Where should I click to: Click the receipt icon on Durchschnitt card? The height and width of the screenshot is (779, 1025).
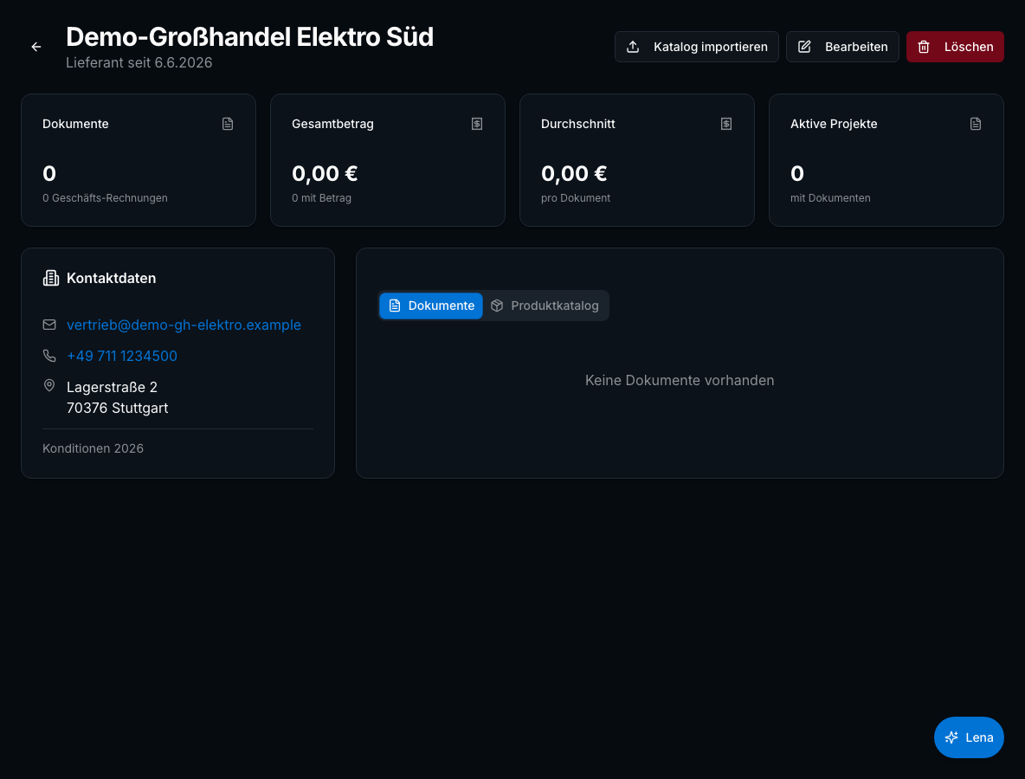[726, 124]
